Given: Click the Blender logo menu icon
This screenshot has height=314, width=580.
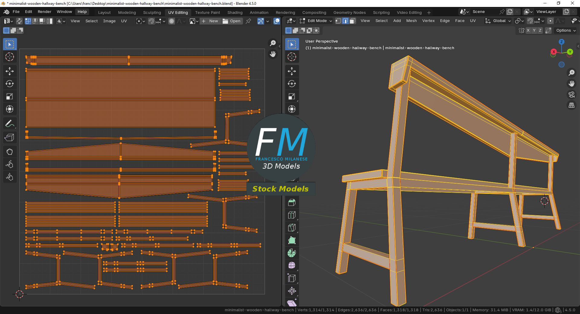Looking at the screenshot, I should 6,12.
